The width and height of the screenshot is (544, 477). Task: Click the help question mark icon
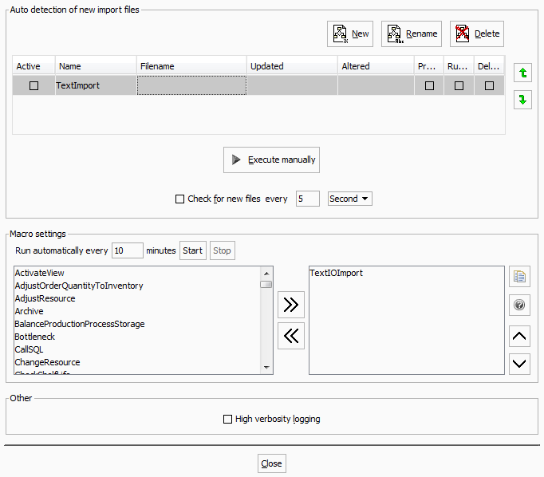519,305
